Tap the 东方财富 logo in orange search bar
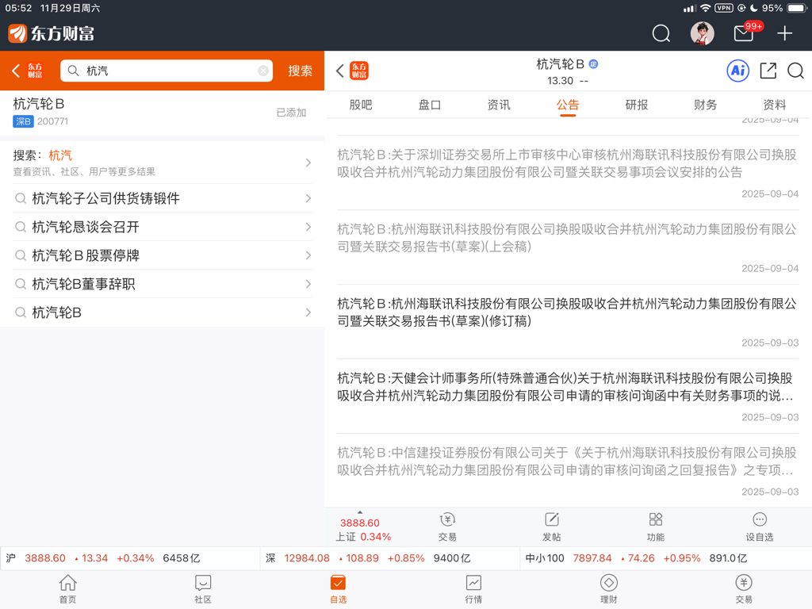The width and height of the screenshot is (812, 609). (35, 71)
